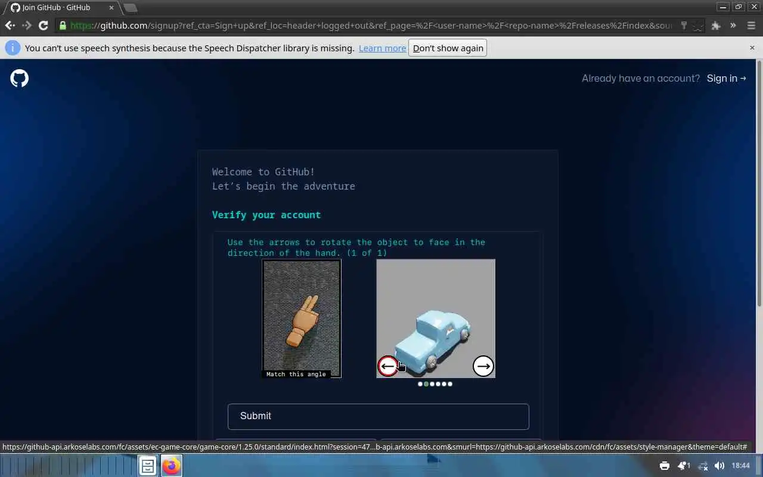Click the key icon in address bar
Screen dimensions: 763x477
[684, 26]
